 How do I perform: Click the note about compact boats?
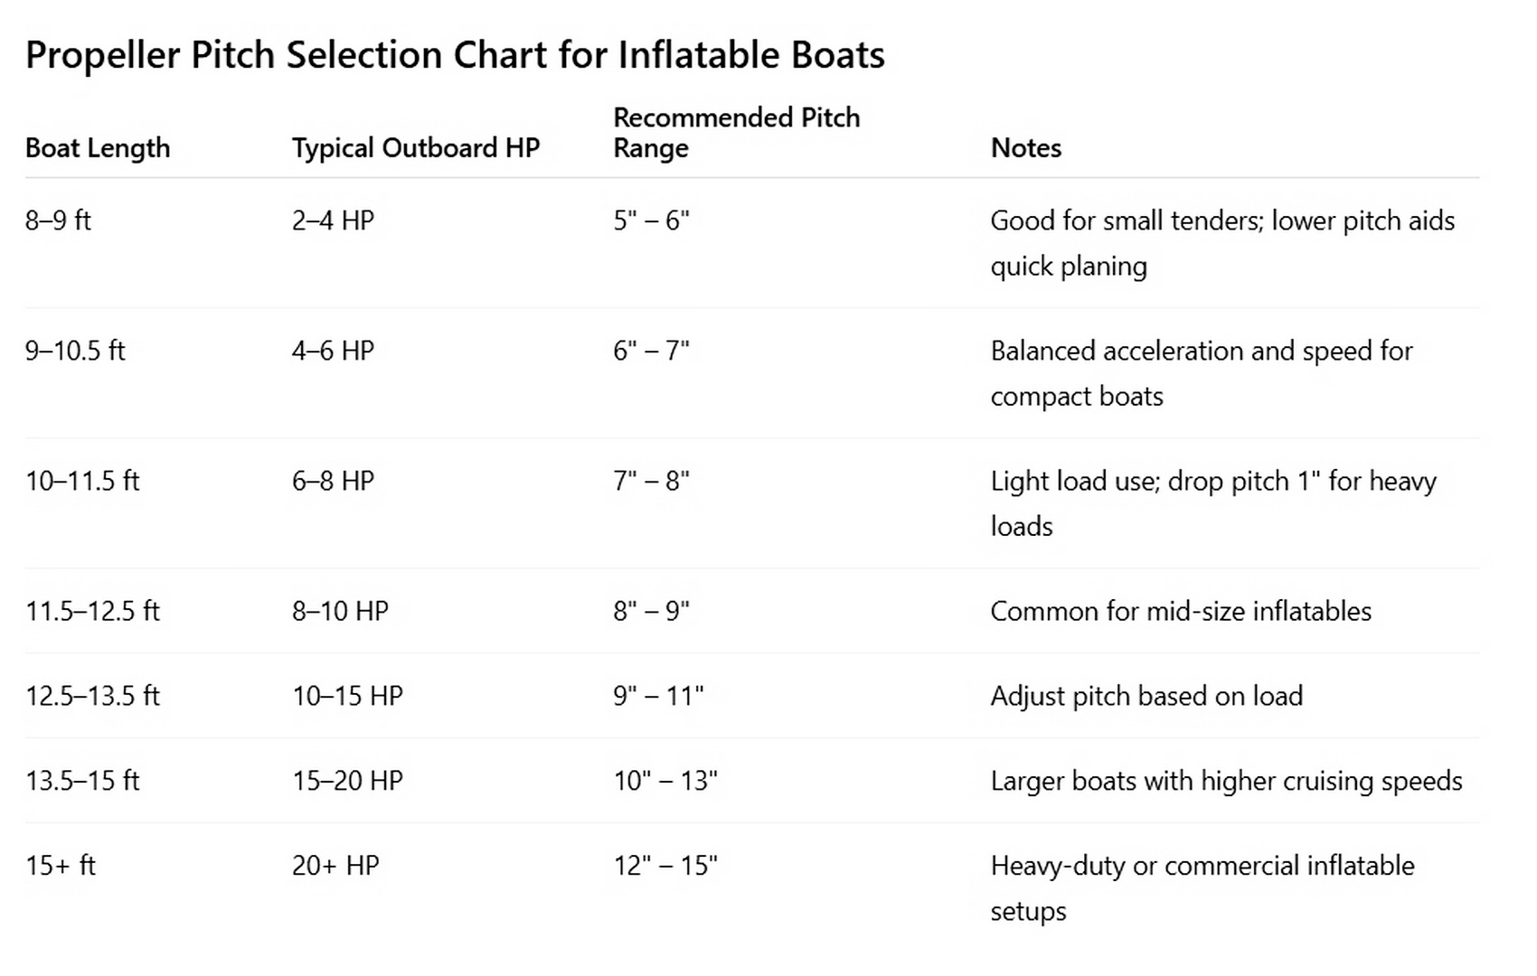coord(1202,373)
